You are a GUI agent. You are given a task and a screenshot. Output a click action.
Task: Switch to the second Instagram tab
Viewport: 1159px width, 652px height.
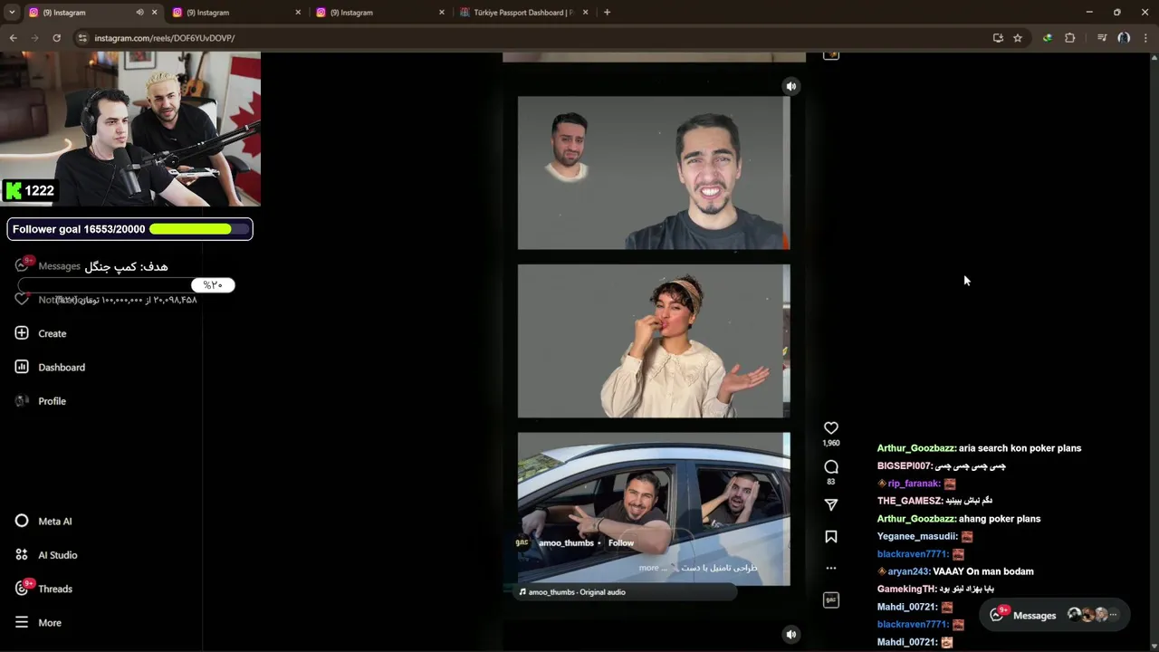[x=235, y=13]
